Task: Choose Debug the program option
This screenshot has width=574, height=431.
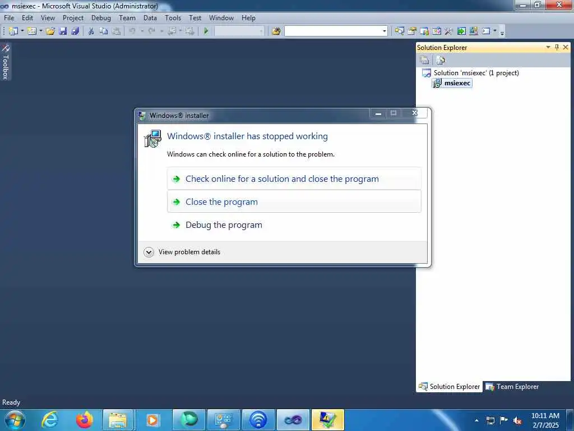Action: click(x=294, y=224)
